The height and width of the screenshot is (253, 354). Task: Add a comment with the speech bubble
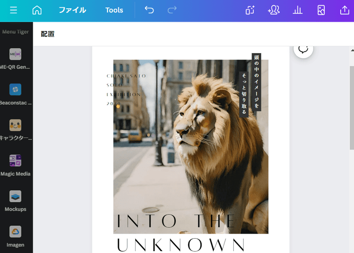pyautogui.click(x=303, y=49)
